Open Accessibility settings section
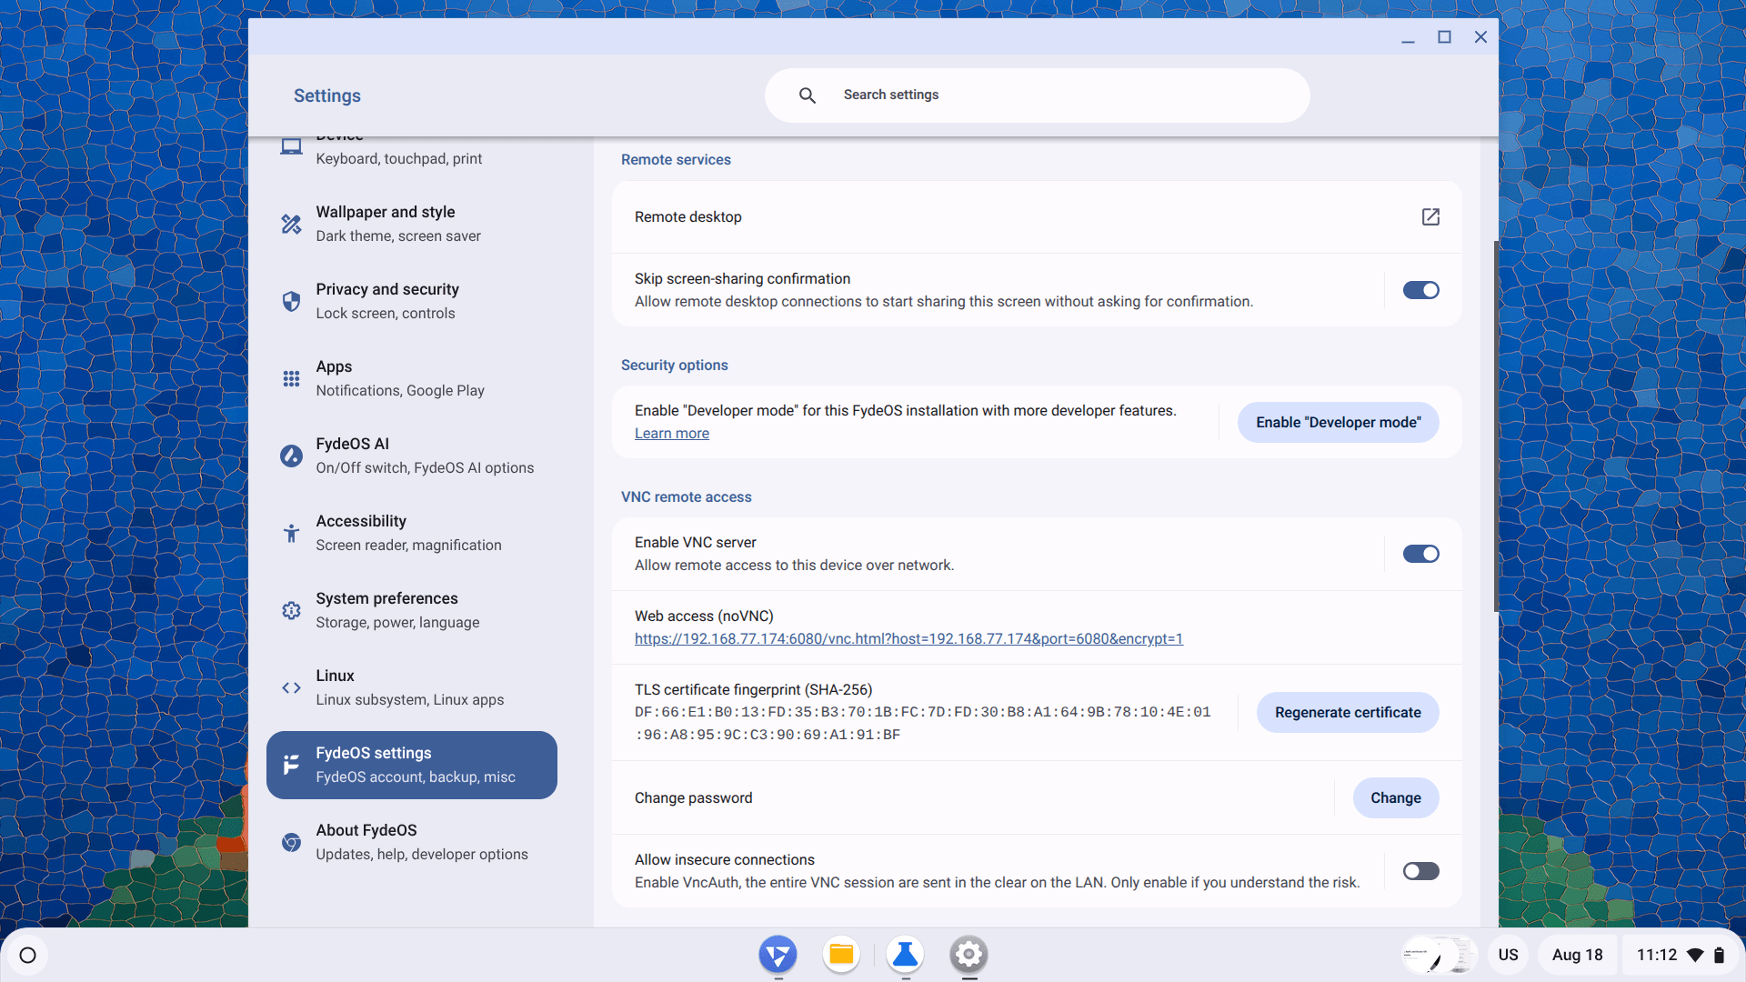The height and width of the screenshot is (982, 1746). coord(412,533)
